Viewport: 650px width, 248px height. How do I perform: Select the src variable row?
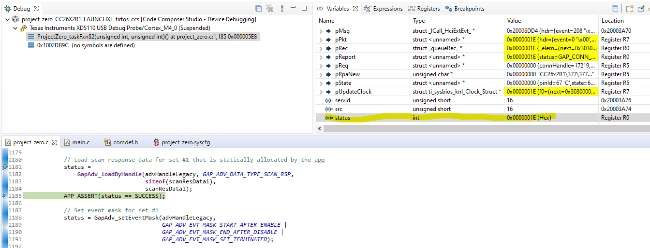click(x=483, y=109)
